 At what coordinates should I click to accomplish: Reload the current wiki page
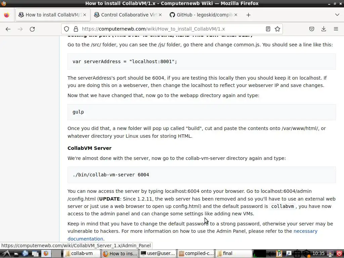tap(32, 29)
